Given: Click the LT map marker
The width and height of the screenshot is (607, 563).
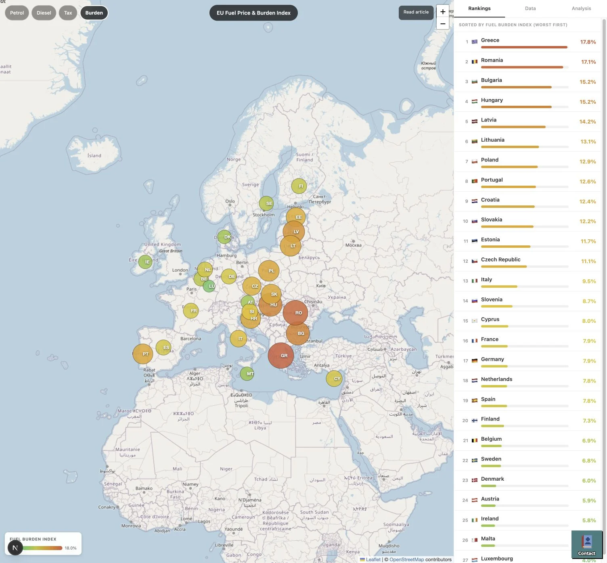Looking at the screenshot, I should [291, 246].
